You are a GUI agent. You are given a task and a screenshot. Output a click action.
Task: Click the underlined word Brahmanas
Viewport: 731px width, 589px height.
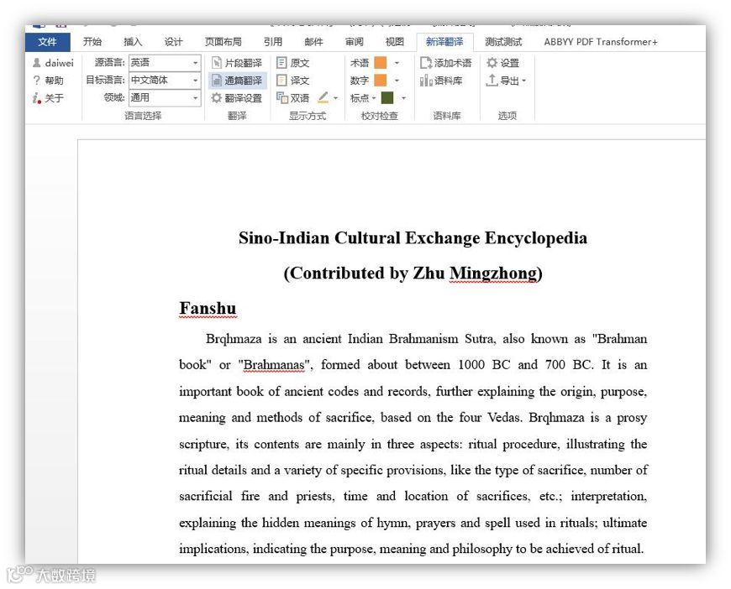pyautogui.click(x=274, y=365)
